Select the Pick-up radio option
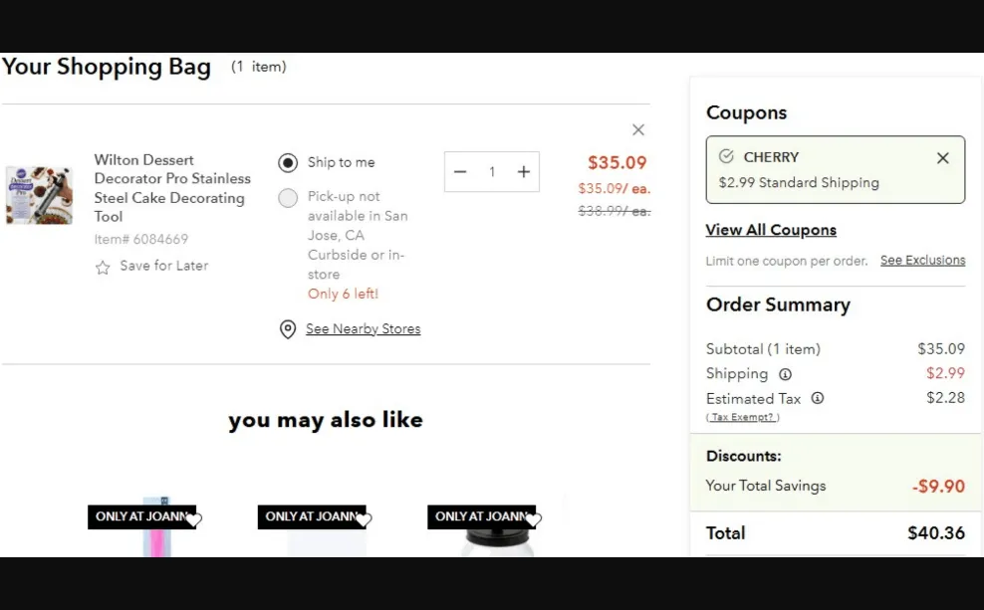The height and width of the screenshot is (610, 984). pos(288,198)
